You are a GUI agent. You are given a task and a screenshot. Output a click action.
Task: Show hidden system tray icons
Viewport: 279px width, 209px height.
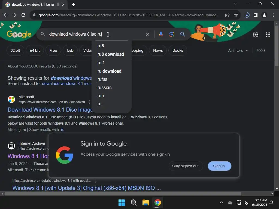coord(222,202)
